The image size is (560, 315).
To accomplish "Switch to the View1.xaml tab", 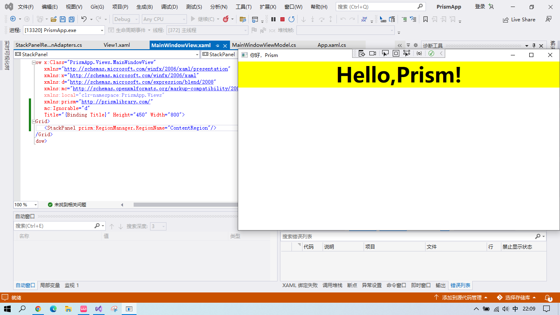I will pyautogui.click(x=117, y=45).
